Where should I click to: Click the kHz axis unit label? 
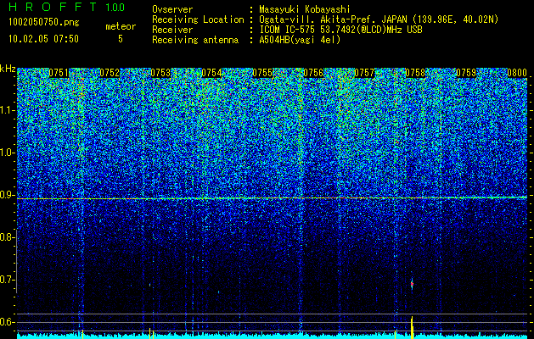(x=8, y=69)
